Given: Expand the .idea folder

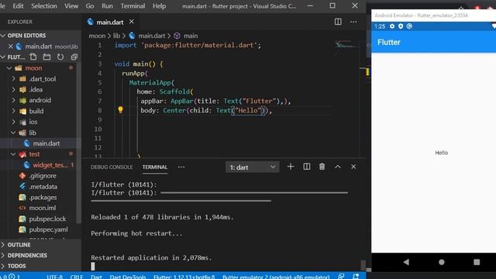Looking at the screenshot, I should (x=14, y=90).
